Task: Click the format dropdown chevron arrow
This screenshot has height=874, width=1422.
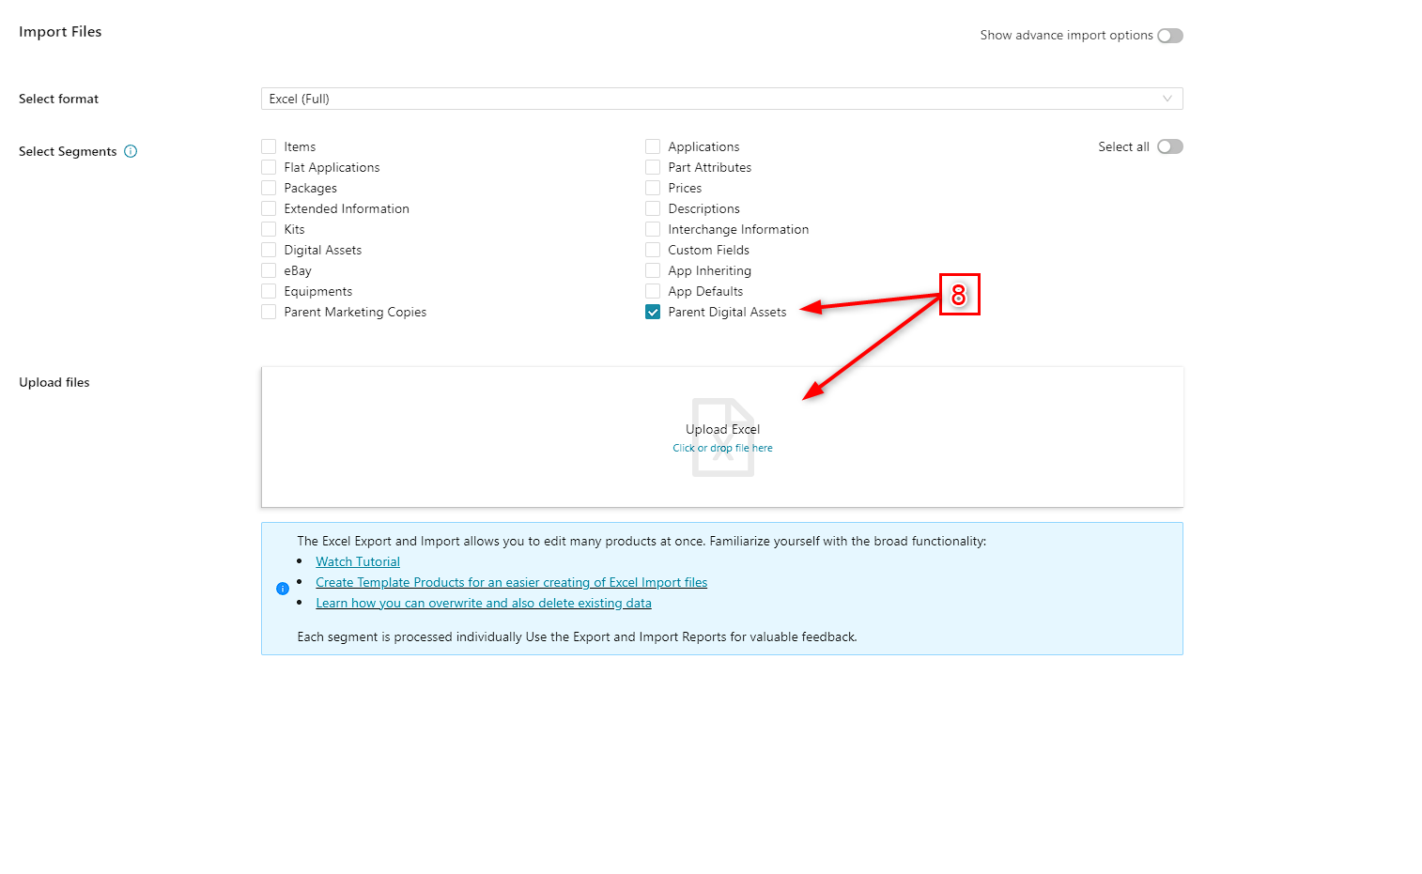Action: [x=1167, y=99]
